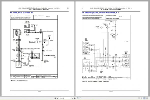Screen dimensions: 150x100
Task: Click heading 3.6 Horn, Dual Electric, P. 6
Action: tap(21, 13)
